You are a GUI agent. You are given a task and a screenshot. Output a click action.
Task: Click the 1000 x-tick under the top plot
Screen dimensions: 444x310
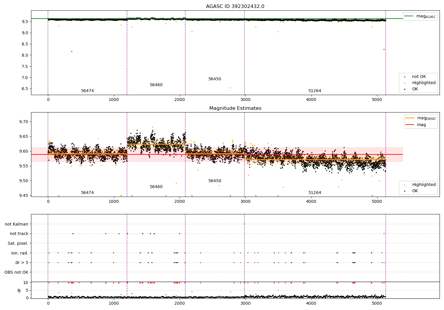[x=114, y=99]
